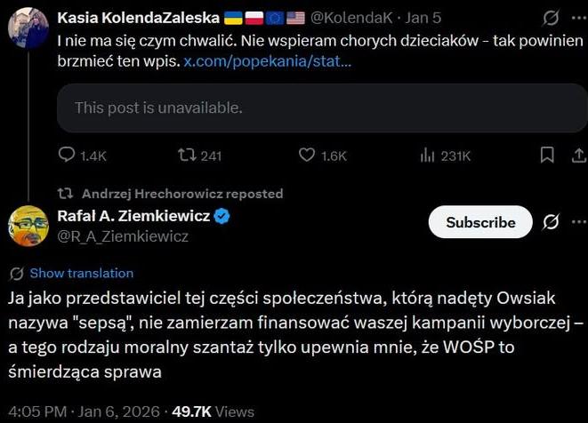The height and width of the screenshot is (423, 588).
Task: Click Show translation link
Action: pyautogui.click(x=81, y=273)
